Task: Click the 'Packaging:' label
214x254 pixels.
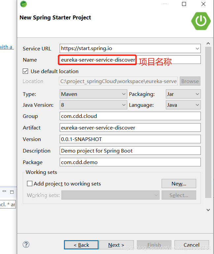Action: (x=142, y=94)
